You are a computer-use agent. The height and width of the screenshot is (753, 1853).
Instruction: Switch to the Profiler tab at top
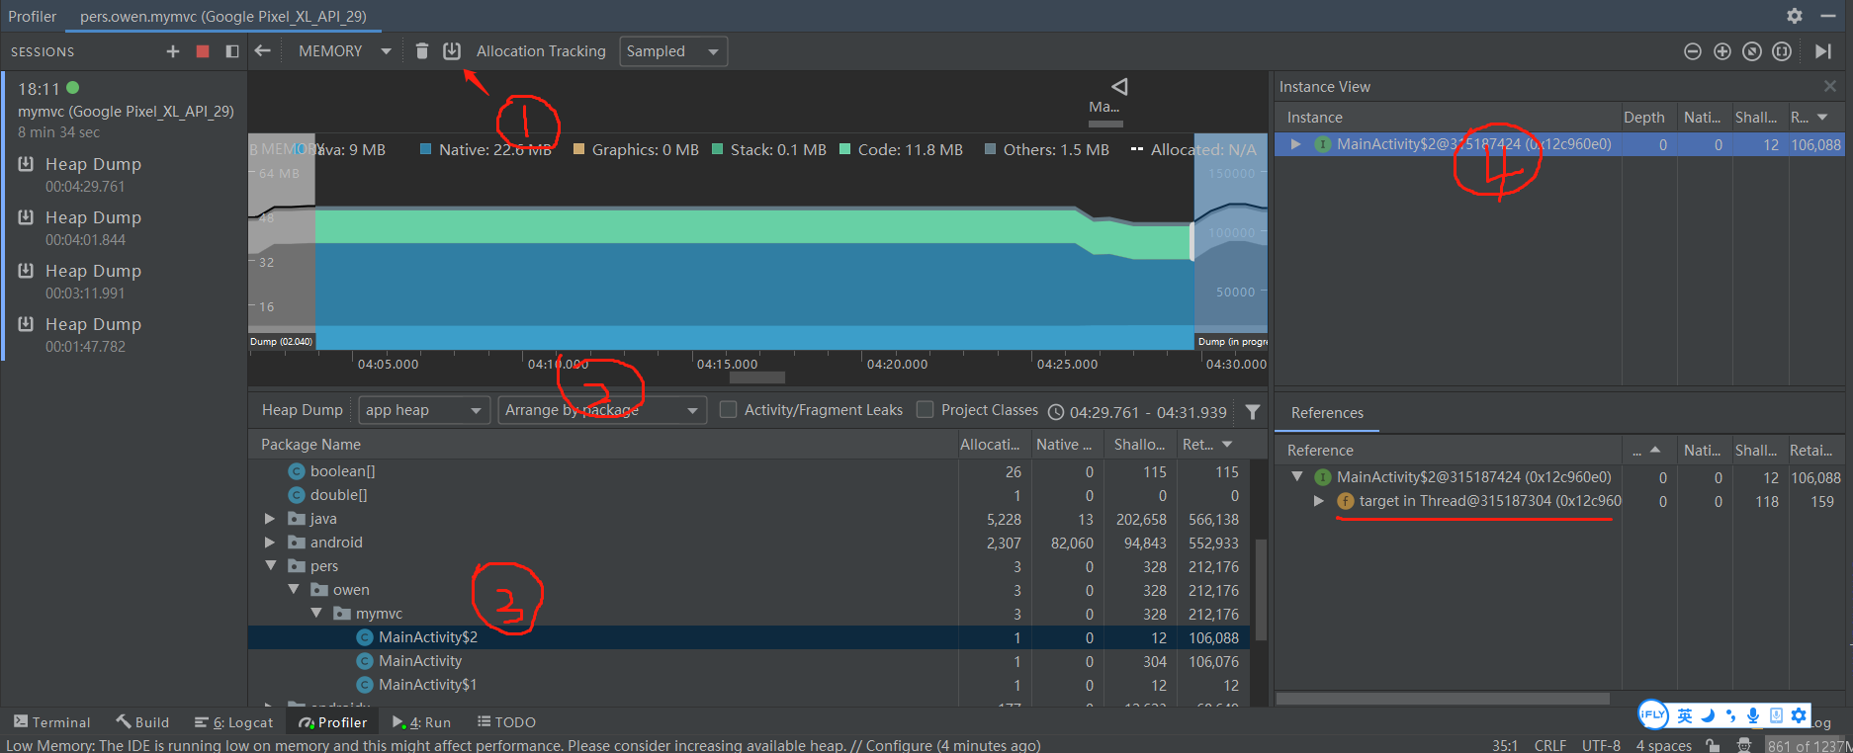(x=33, y=16)
